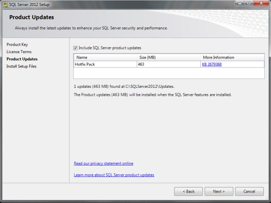Select the License Terms step

(x=19, y=52)
